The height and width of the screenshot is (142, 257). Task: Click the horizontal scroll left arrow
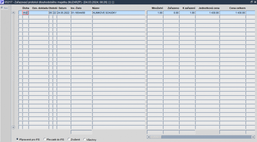[x=148, y=137]
